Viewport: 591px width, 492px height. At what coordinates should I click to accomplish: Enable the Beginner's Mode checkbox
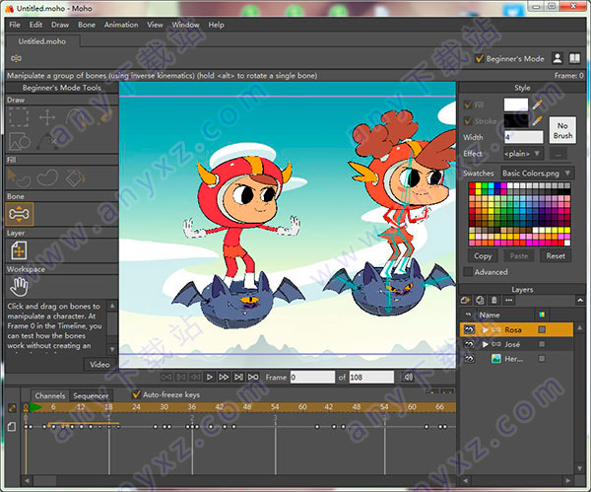coord(481,58)
